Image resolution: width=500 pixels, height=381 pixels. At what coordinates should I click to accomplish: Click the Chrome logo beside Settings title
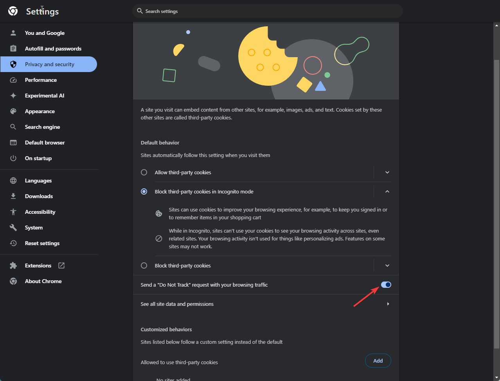(x=13, y=11)
